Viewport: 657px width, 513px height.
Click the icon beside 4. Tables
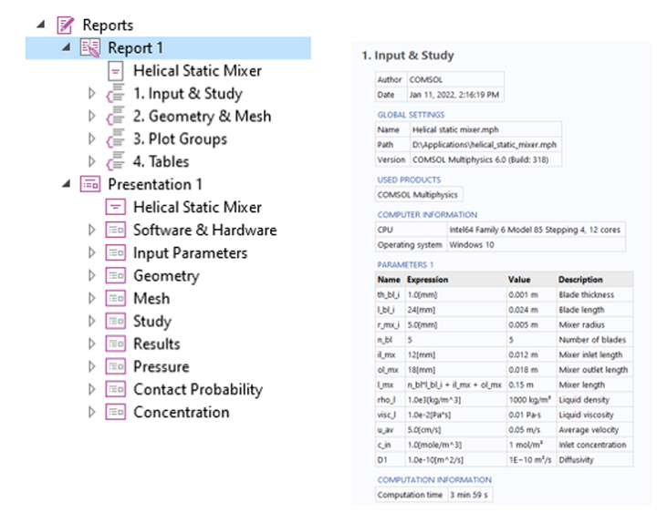pyautogui.click(x=115, y=162)
